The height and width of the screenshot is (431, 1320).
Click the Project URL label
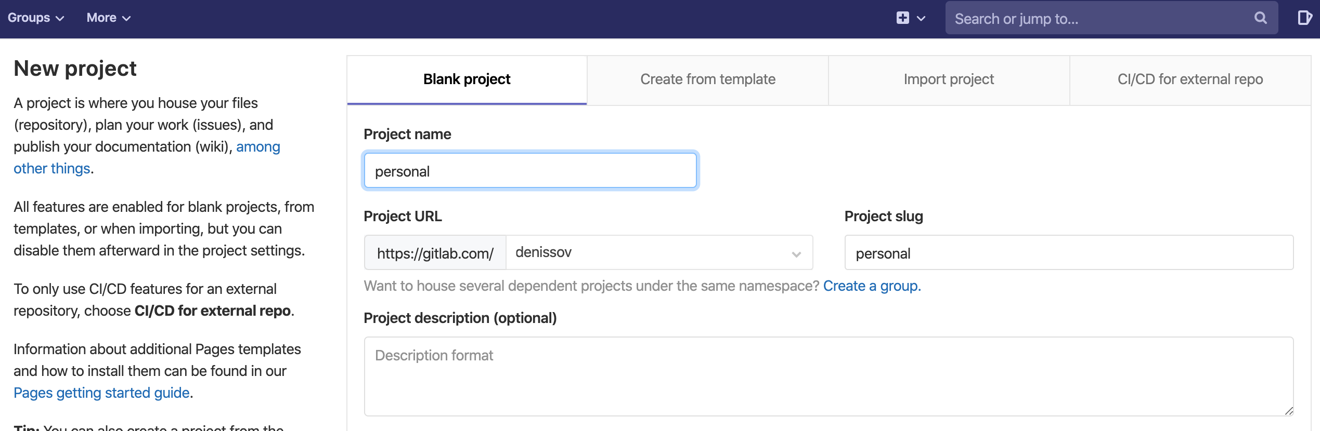coord(403,217)
